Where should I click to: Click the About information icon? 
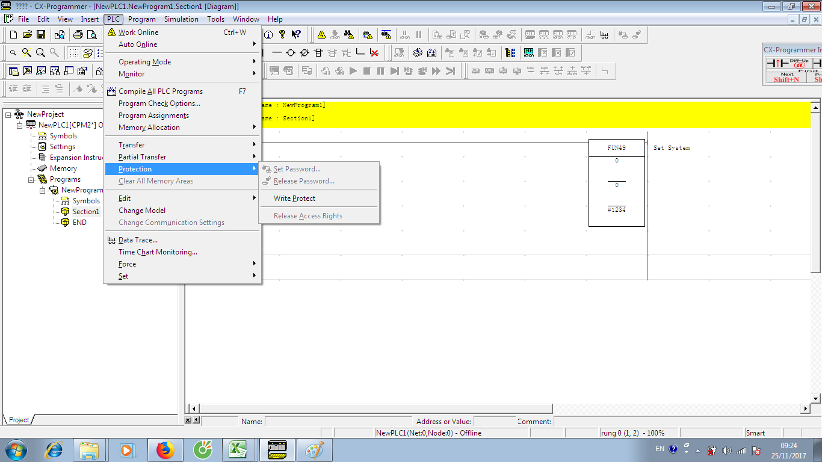point(268,35)
